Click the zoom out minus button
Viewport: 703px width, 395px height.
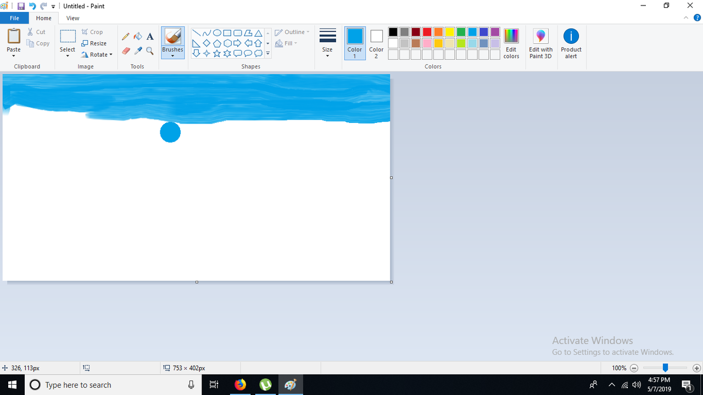click(634, 368)
